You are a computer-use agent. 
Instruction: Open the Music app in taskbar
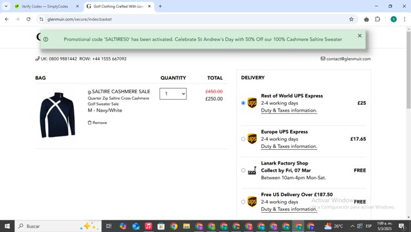coord(149,226)
